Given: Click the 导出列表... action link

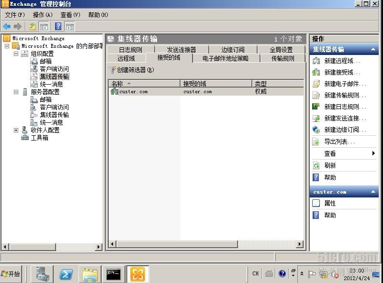Looking at the screenshot, I should pyautogui.click(x=339, y=141).
